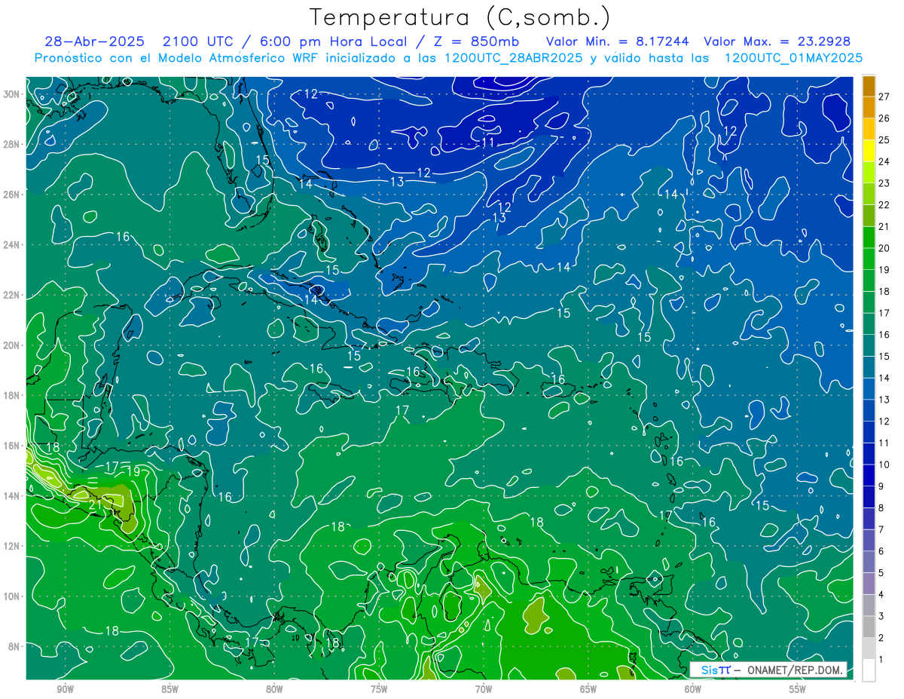Click the white bottom segment of the color scale

point(869,670)
